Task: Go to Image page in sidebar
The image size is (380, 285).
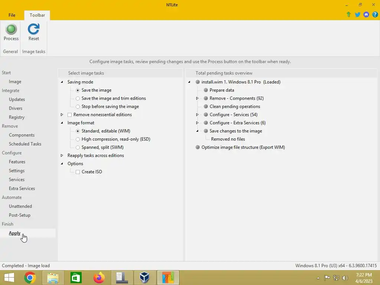Action: click(15, 82)
